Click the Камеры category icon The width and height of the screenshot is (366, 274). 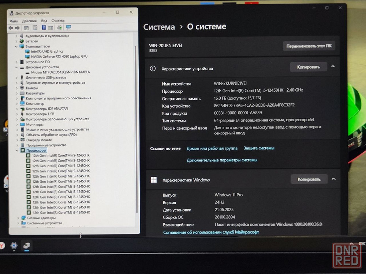click(22, 88)
